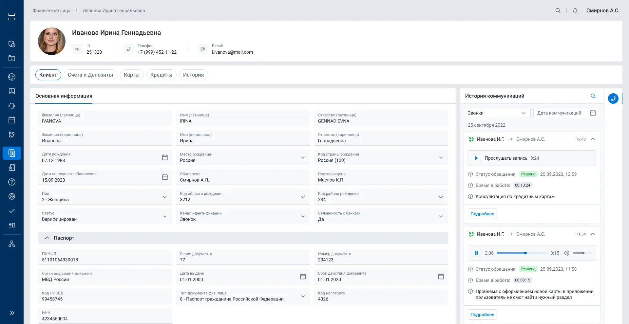Click the audio playback progress slider
This screenshot has width=629, height=324.
tap(522, 253)
